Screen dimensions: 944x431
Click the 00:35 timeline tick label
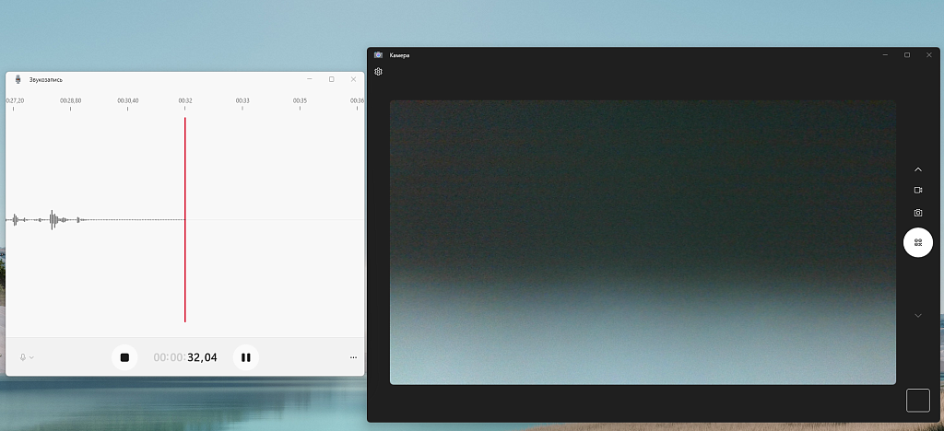click(x=300, y=101)
